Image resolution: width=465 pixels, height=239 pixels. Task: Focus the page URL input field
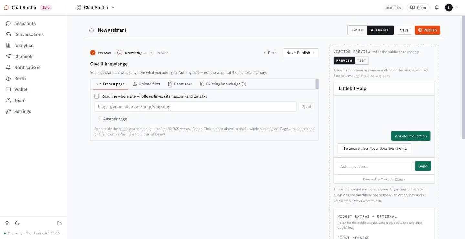195,107
